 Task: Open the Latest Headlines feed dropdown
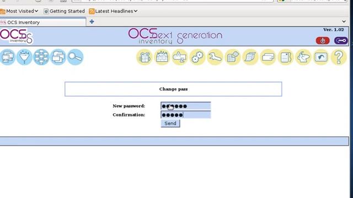click(x=113, y=11)
